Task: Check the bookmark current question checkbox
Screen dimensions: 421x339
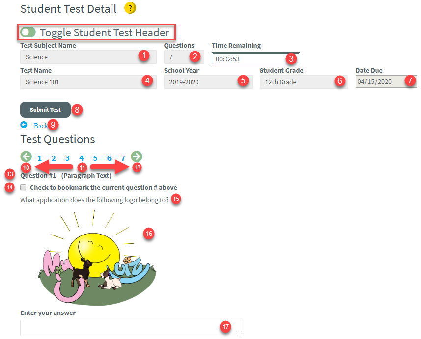Action: coord(23,187)
